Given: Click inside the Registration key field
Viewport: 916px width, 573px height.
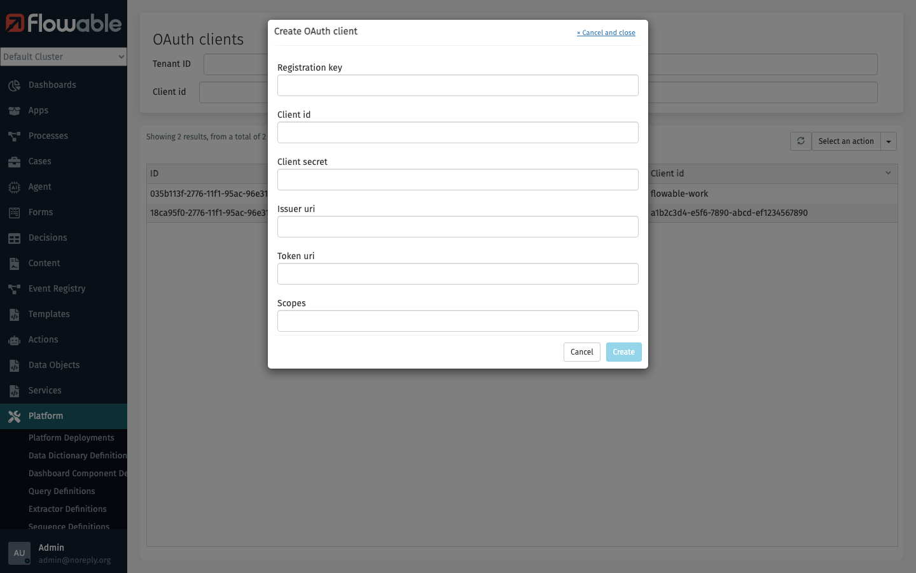Looking at the screenshot, I should click(x=457, y=85).
